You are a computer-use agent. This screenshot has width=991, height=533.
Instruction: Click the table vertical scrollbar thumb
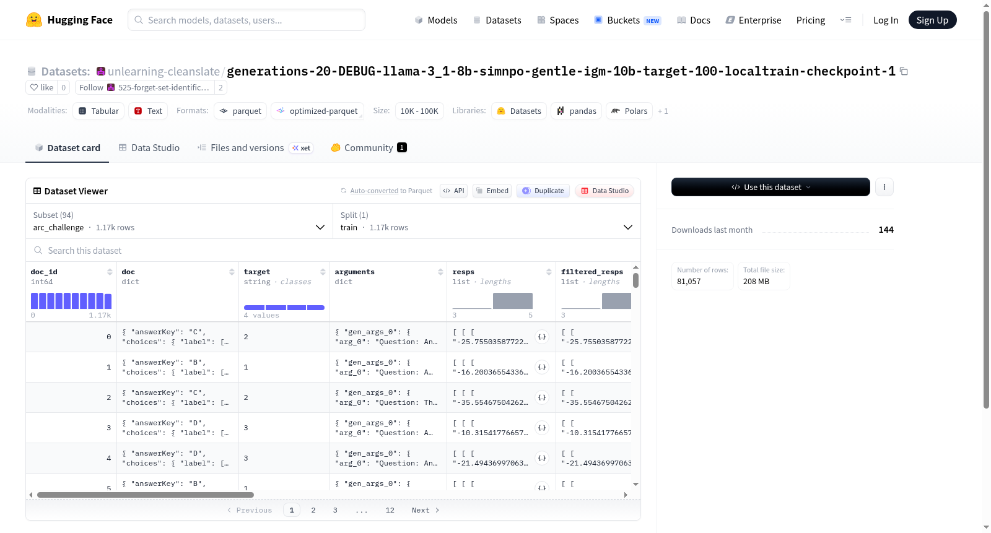click(635, 280)
